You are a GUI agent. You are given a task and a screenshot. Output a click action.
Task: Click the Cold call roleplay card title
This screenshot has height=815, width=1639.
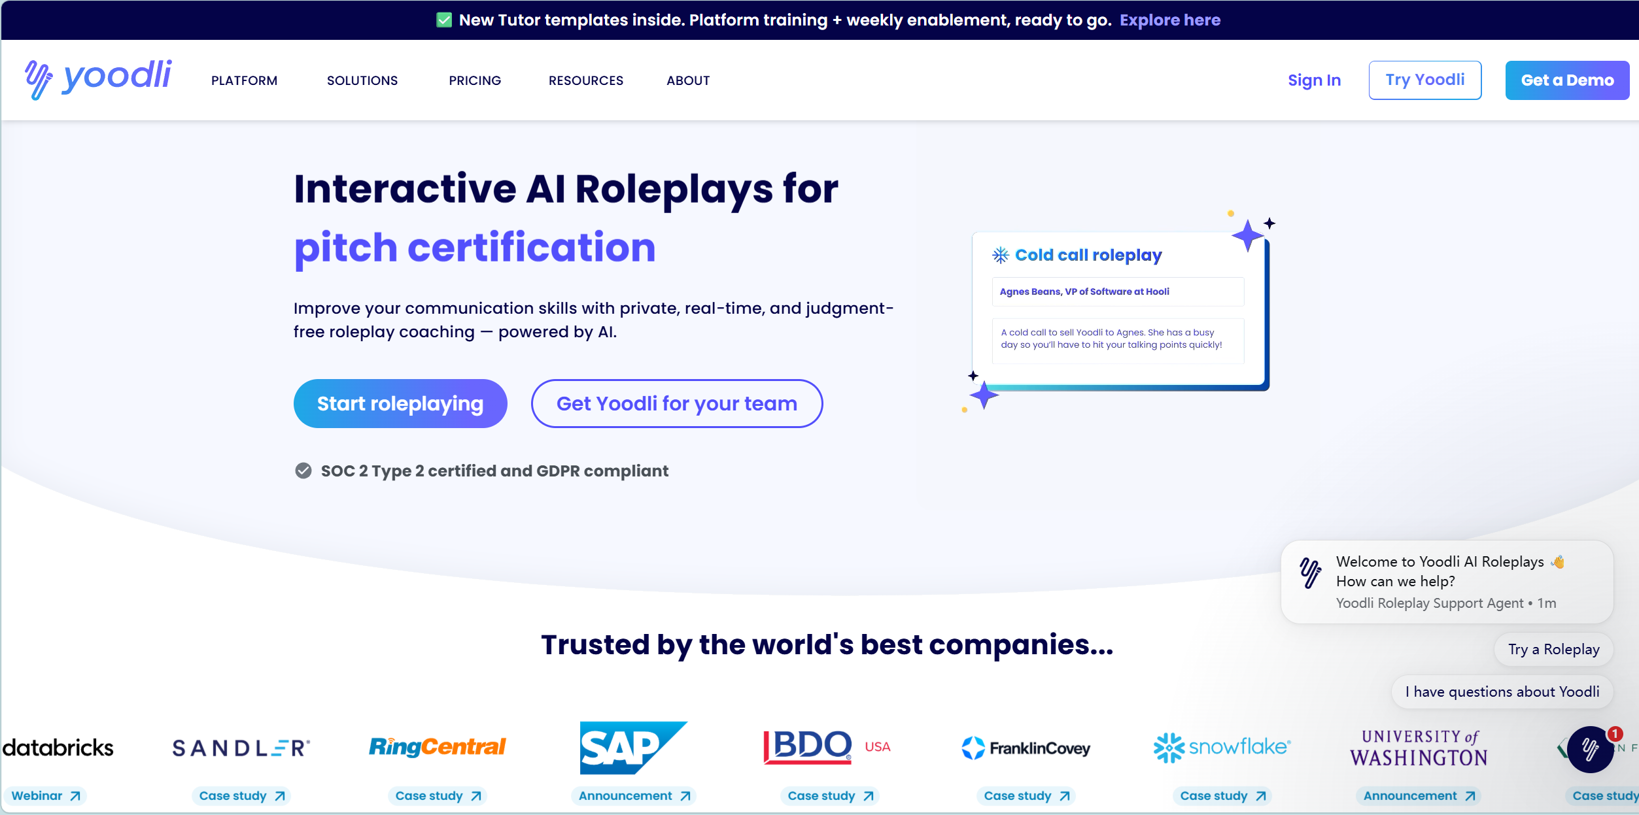click(1088, 255)
